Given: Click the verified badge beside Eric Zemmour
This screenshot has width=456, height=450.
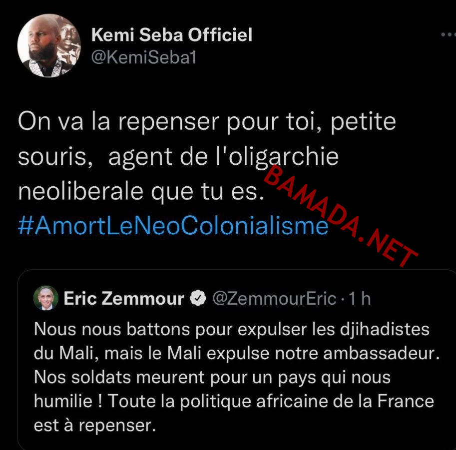Looking at the screenshot, I should coord(198,298).
